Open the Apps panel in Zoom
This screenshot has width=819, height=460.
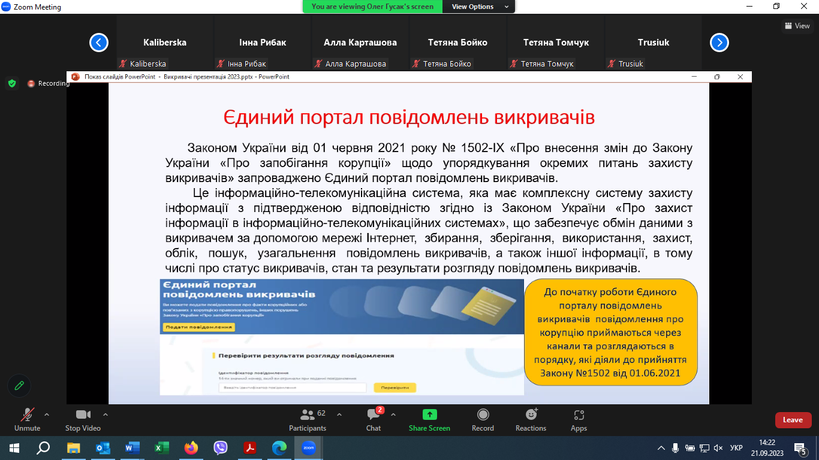pos(579,420)
